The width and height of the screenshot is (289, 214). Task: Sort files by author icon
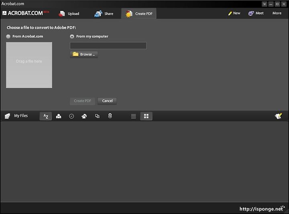pos(59,116)
